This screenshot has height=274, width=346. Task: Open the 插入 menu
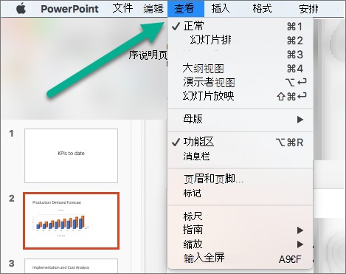[221, 9]
